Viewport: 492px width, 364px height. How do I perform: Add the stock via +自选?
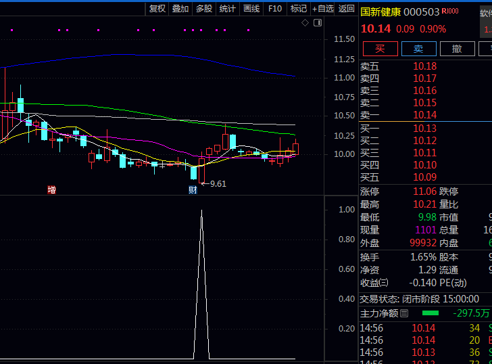tap(322, 9)
